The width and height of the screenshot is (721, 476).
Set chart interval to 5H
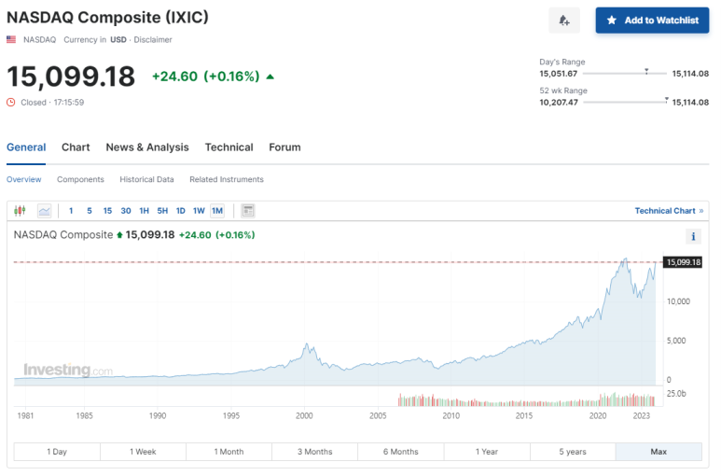click(x=162, y=211)
